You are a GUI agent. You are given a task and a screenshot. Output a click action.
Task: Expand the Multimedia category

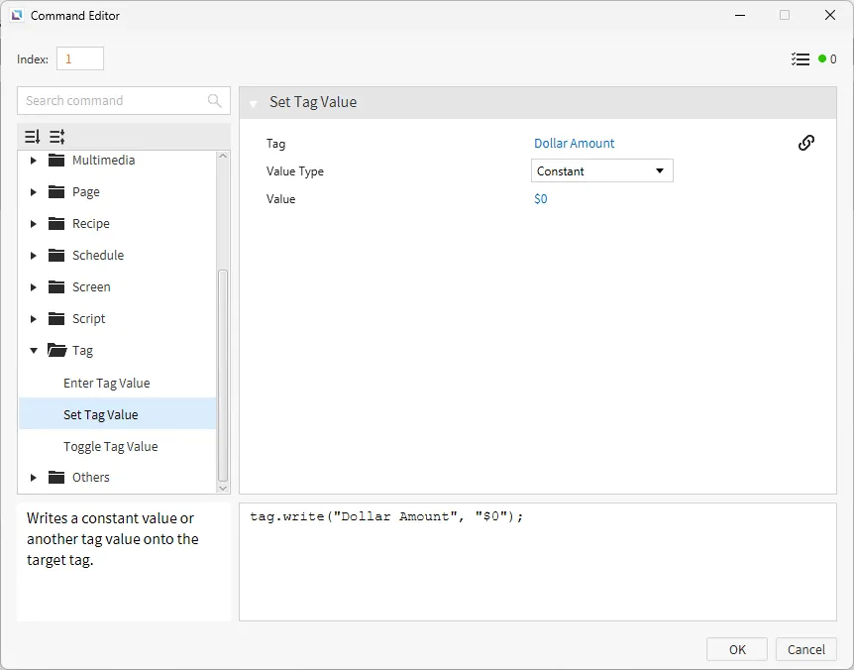click(34, 161)
